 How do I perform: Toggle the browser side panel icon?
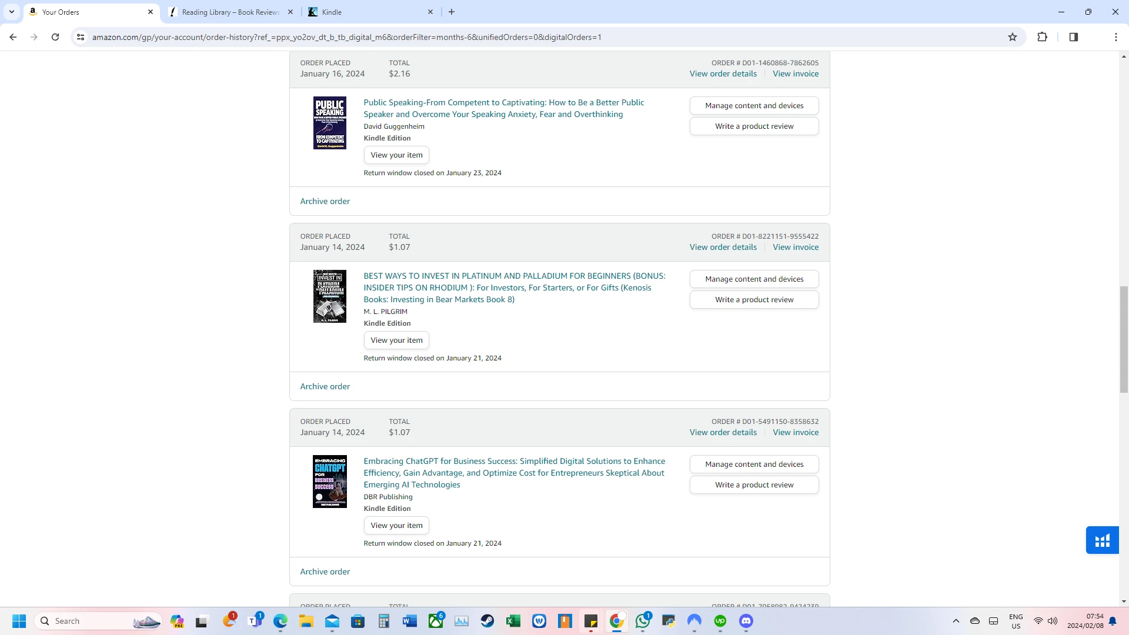click(1073, 37)
